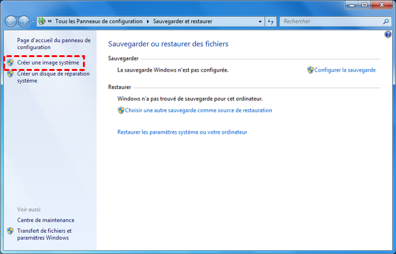Open help via the blue question mark
The image size is (396, 254).
[388, 34]
